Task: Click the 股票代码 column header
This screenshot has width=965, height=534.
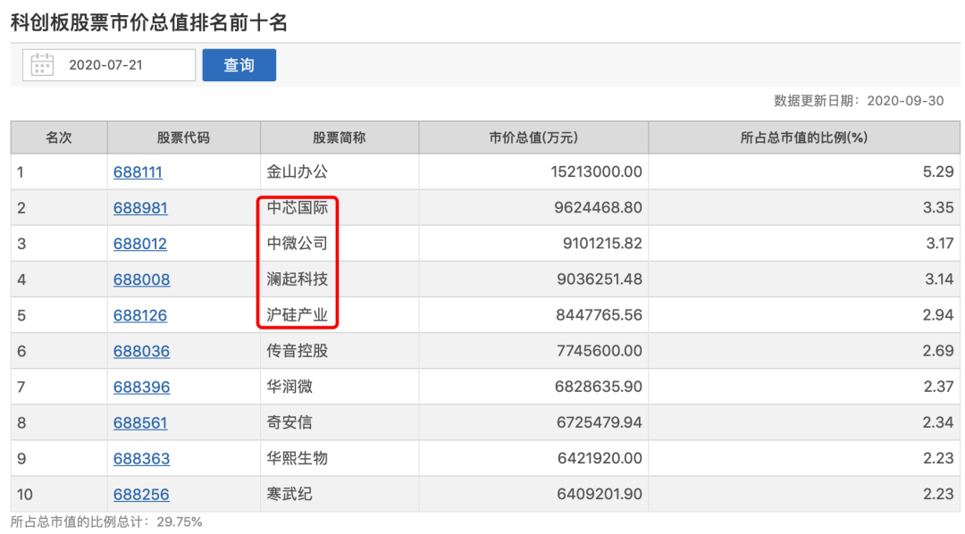Action: [183, 138]
